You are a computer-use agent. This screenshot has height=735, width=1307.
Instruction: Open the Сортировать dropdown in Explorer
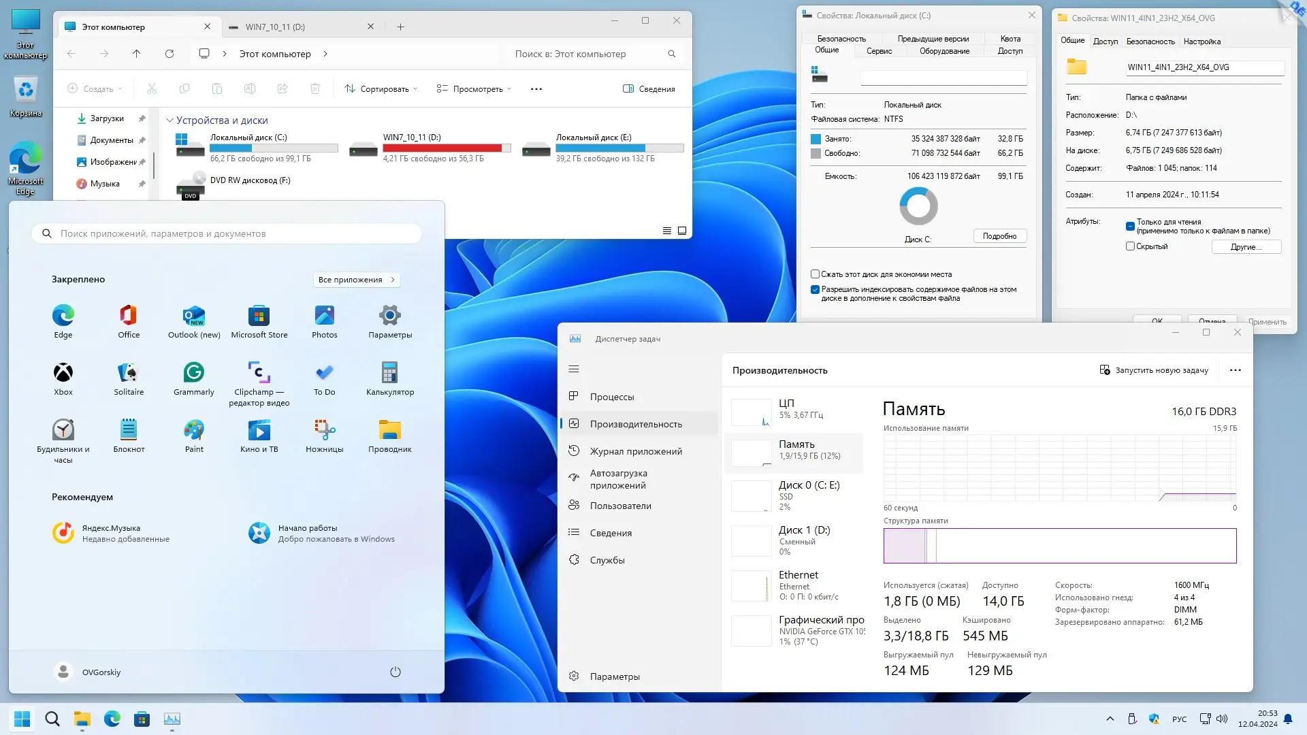(x=381, y=89)
